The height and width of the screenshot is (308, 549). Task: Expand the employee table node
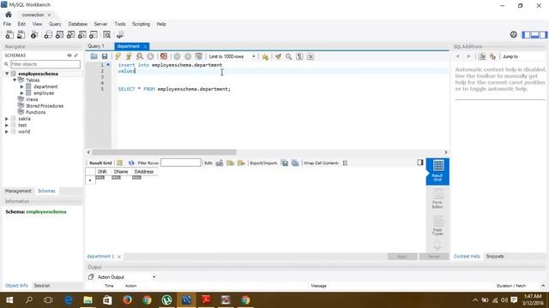pyautogui.click(x=21, y=93)
